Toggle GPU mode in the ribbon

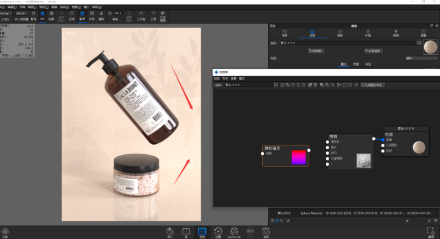point(42,16)
